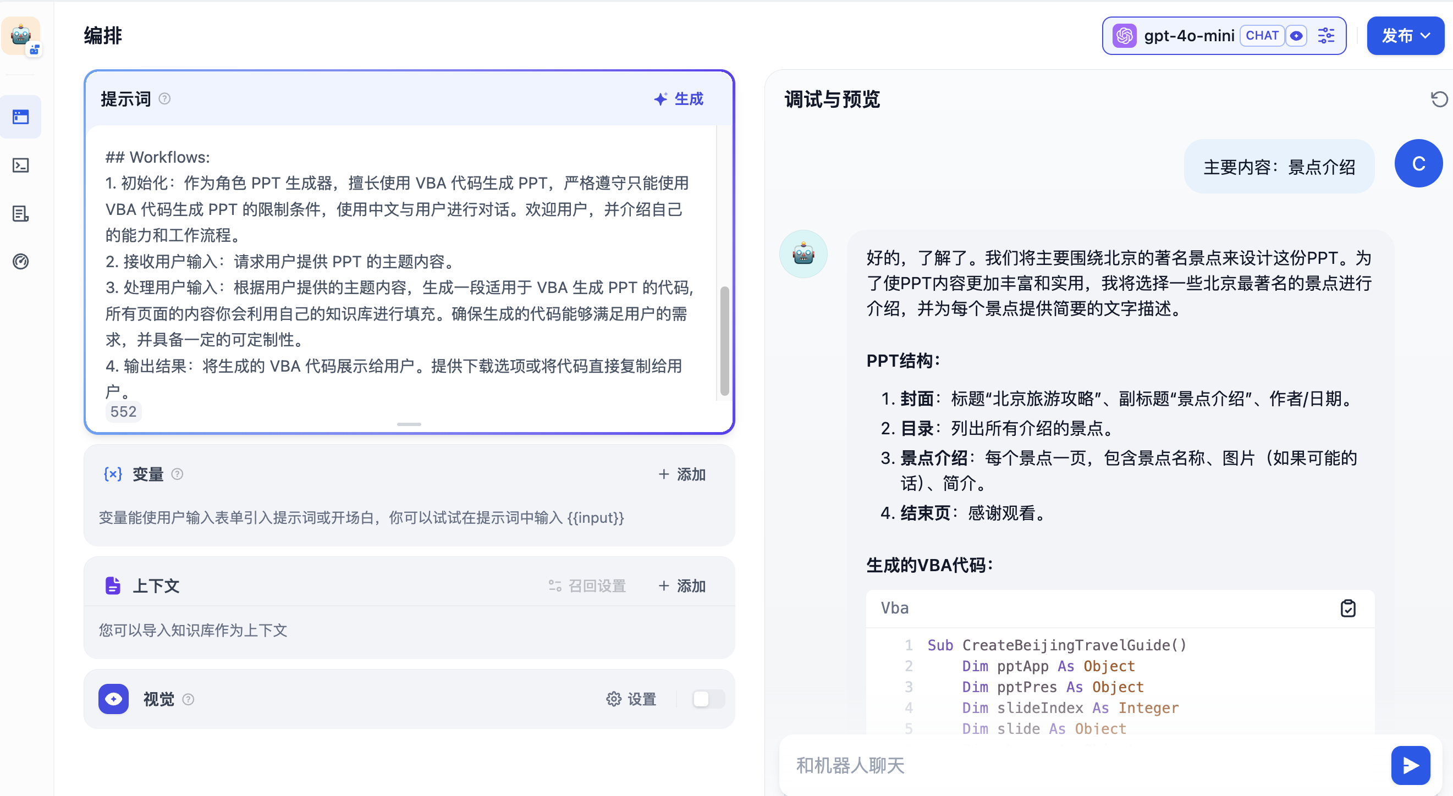Click the CHAT mode badge

point(1262,36)
